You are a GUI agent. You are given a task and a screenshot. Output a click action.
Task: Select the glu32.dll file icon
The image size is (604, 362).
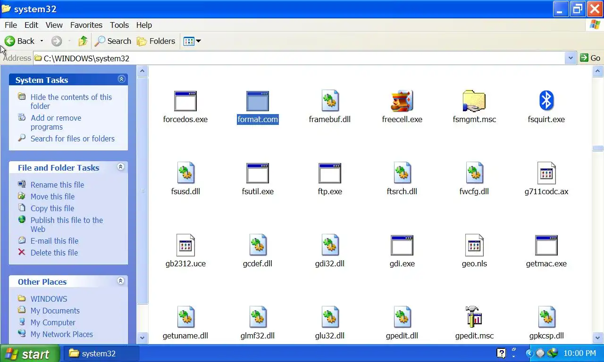pos(330,317)
